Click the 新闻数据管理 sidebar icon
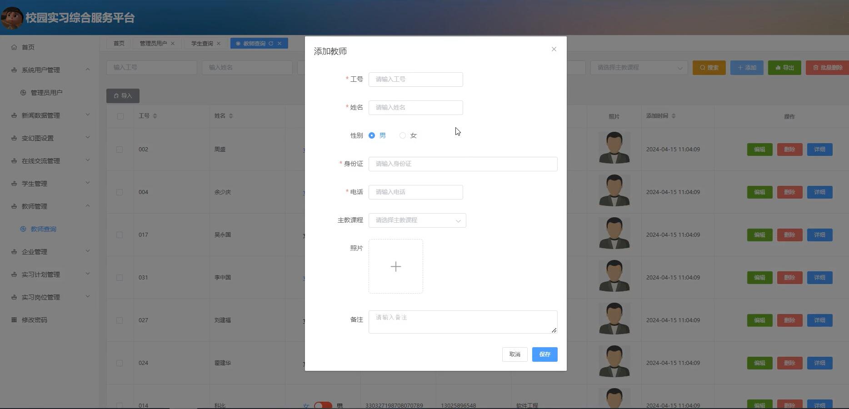Viewport: 849px width, 409px height. (14, 115)
